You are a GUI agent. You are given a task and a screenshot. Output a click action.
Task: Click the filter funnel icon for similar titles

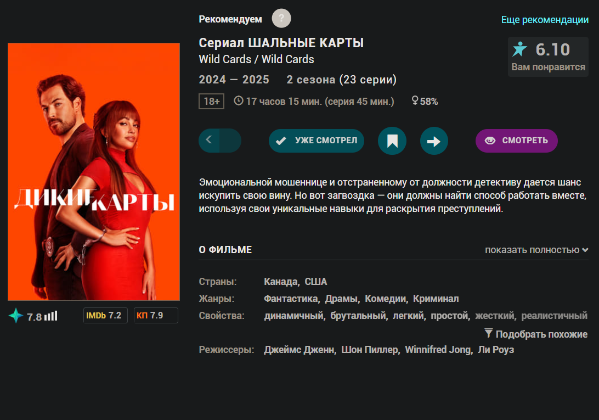point(488,333)
